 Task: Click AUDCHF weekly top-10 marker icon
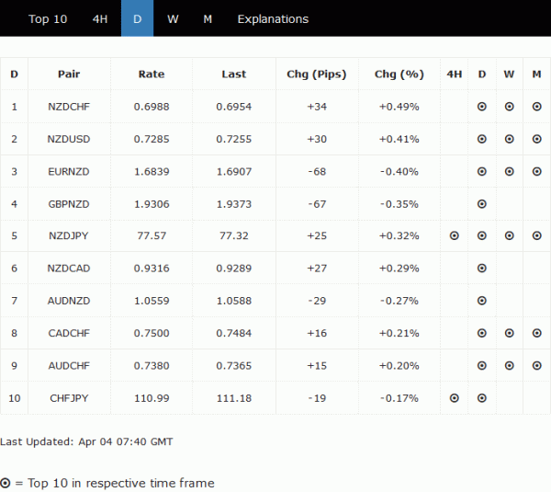coord(509,366)
